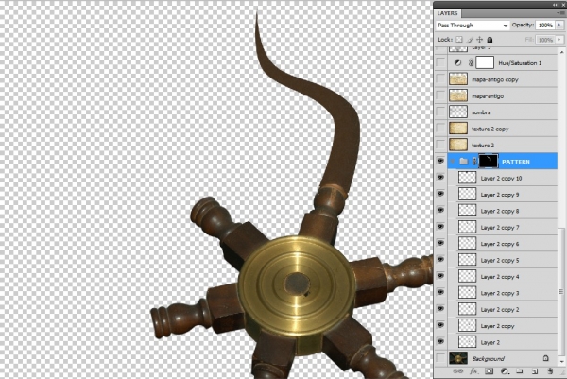The width and height of the screenshot is (567, 379).
Task: Show the sombra layer
Action: [440, 112]
